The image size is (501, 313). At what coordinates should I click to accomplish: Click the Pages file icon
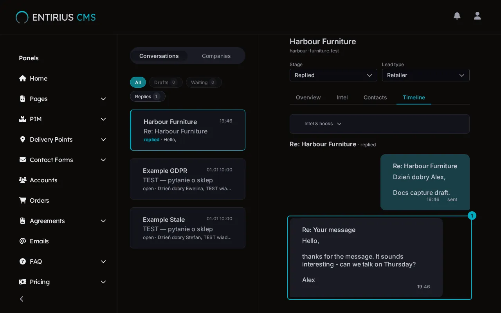(x=23, y=99)
